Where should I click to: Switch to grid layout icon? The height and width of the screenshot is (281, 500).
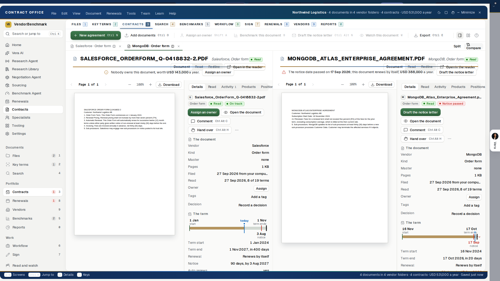tap(468, 35)
